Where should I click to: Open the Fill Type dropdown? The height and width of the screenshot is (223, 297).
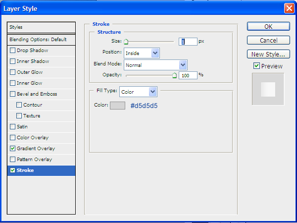tap(138, 92)
